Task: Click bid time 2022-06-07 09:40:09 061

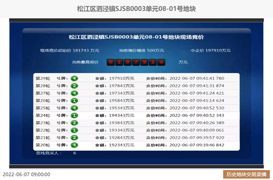Action: 197,130
